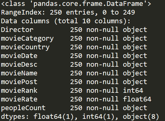165x121 pixels.
Task: Select the movieName column name
Action: pos(19,73)
